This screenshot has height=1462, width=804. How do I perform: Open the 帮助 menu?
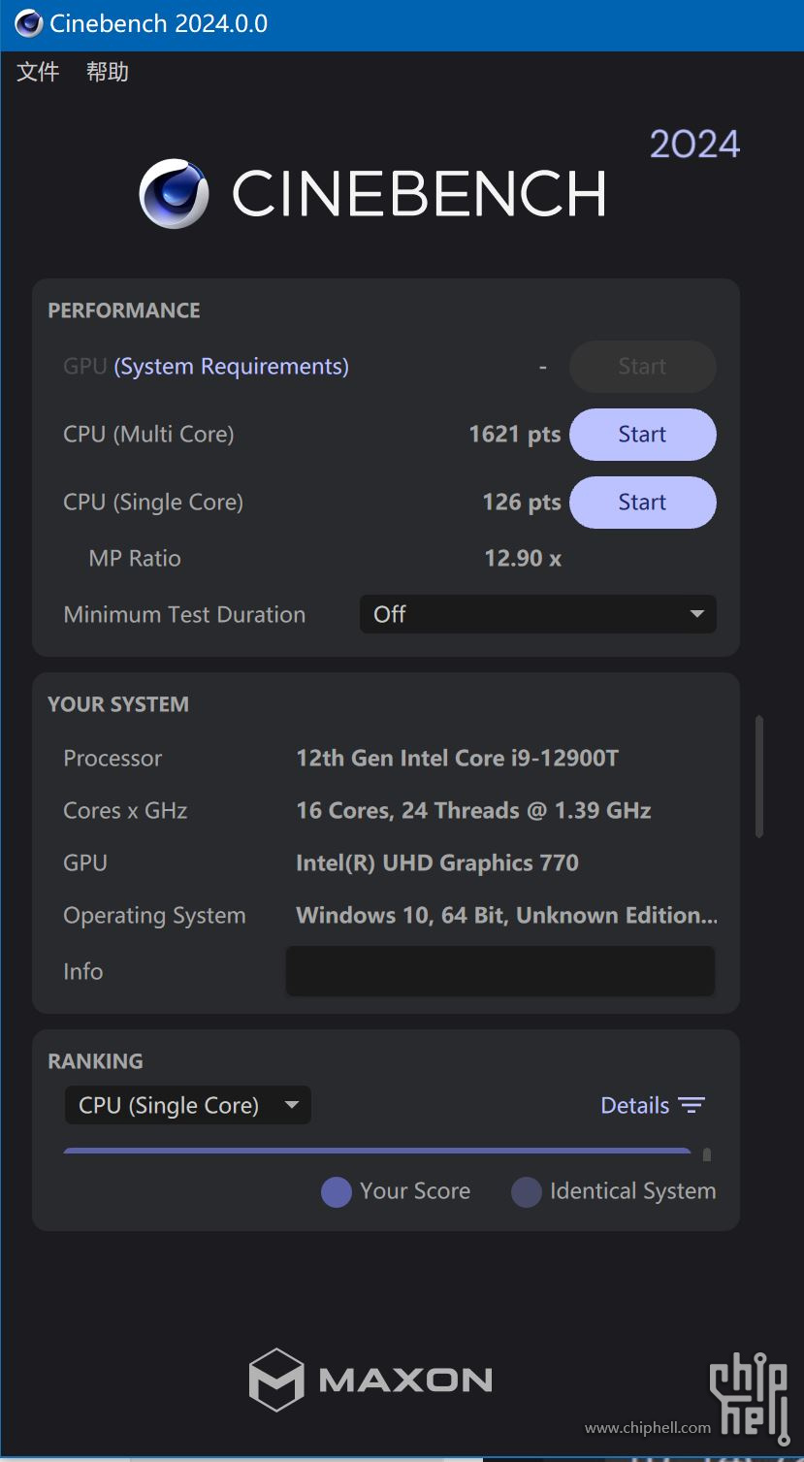tap(108, 72)
